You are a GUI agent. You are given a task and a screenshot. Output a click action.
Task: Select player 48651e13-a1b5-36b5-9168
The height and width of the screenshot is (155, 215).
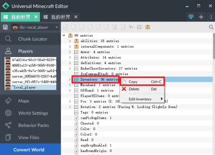30,65
